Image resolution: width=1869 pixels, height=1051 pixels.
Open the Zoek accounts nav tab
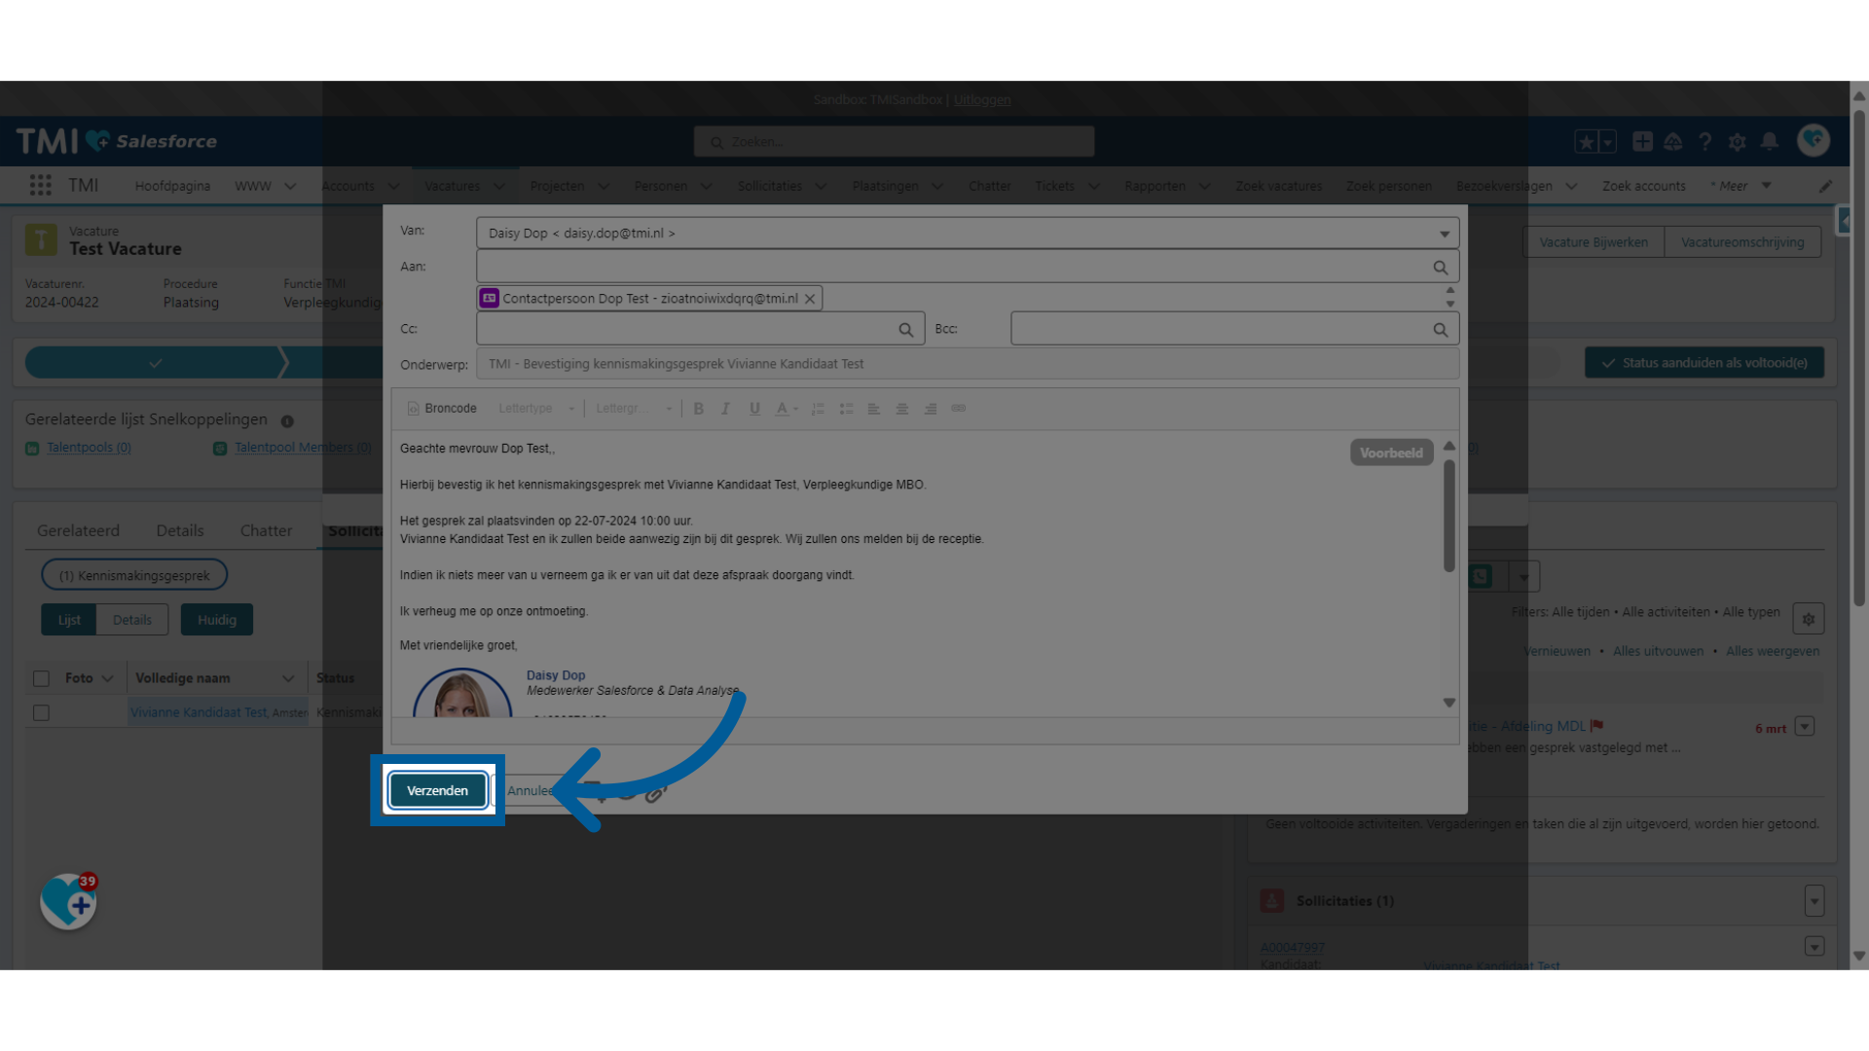pyautogui.click(x=1644, y=186)
